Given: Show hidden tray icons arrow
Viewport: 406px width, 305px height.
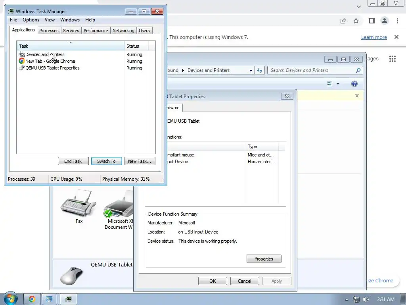Looking at the screenshot, I should [347, 299].
